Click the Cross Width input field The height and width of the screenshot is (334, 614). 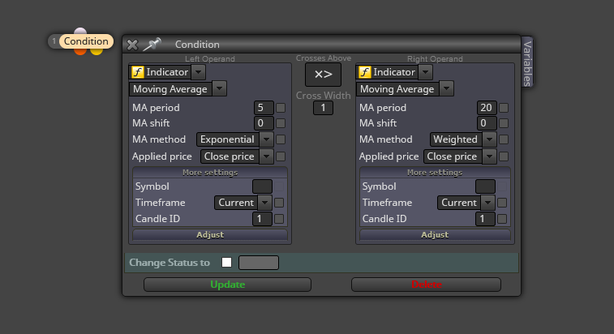[x=323, y=108]
